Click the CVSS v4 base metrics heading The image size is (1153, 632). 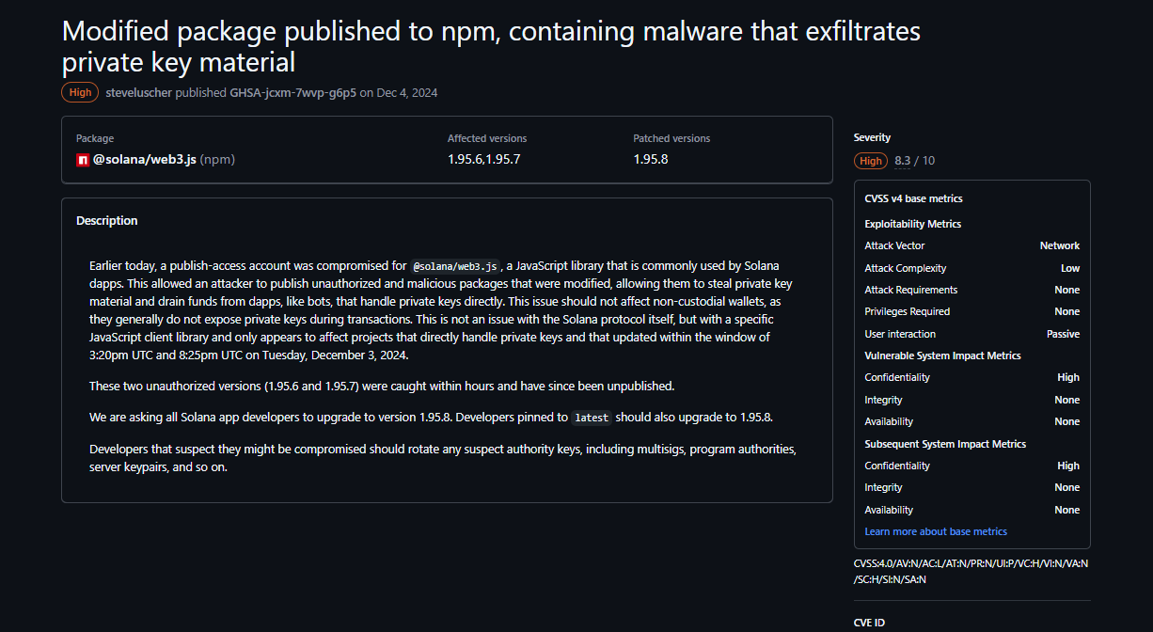point(913,198)
